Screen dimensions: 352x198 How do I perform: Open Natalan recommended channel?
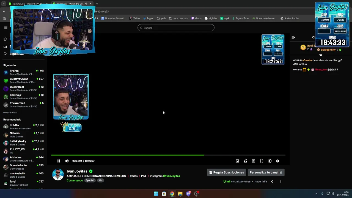pos(23,134)
